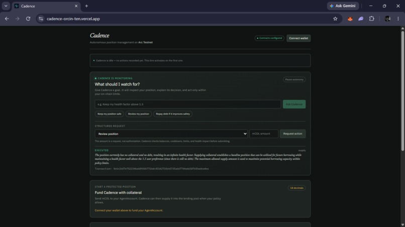Reload the current page
Image resolution: width=405 pixels, height=227 pixels.
28,19
